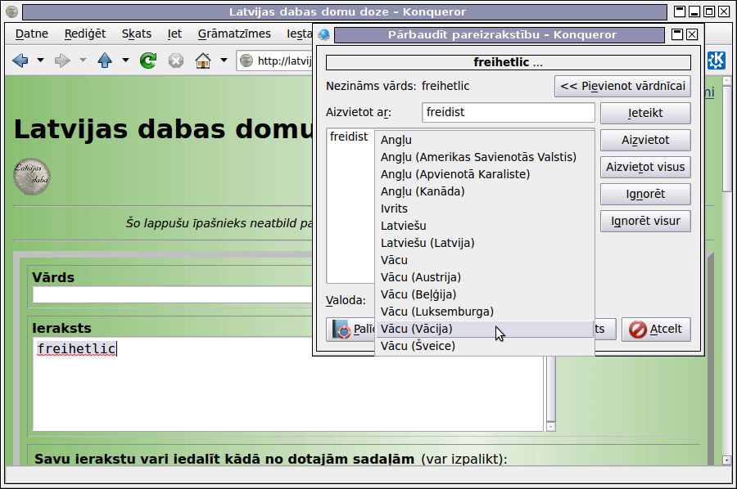Choose Angļu (Kanāda) language
The image size is (737, 489).
pos(484,191)
